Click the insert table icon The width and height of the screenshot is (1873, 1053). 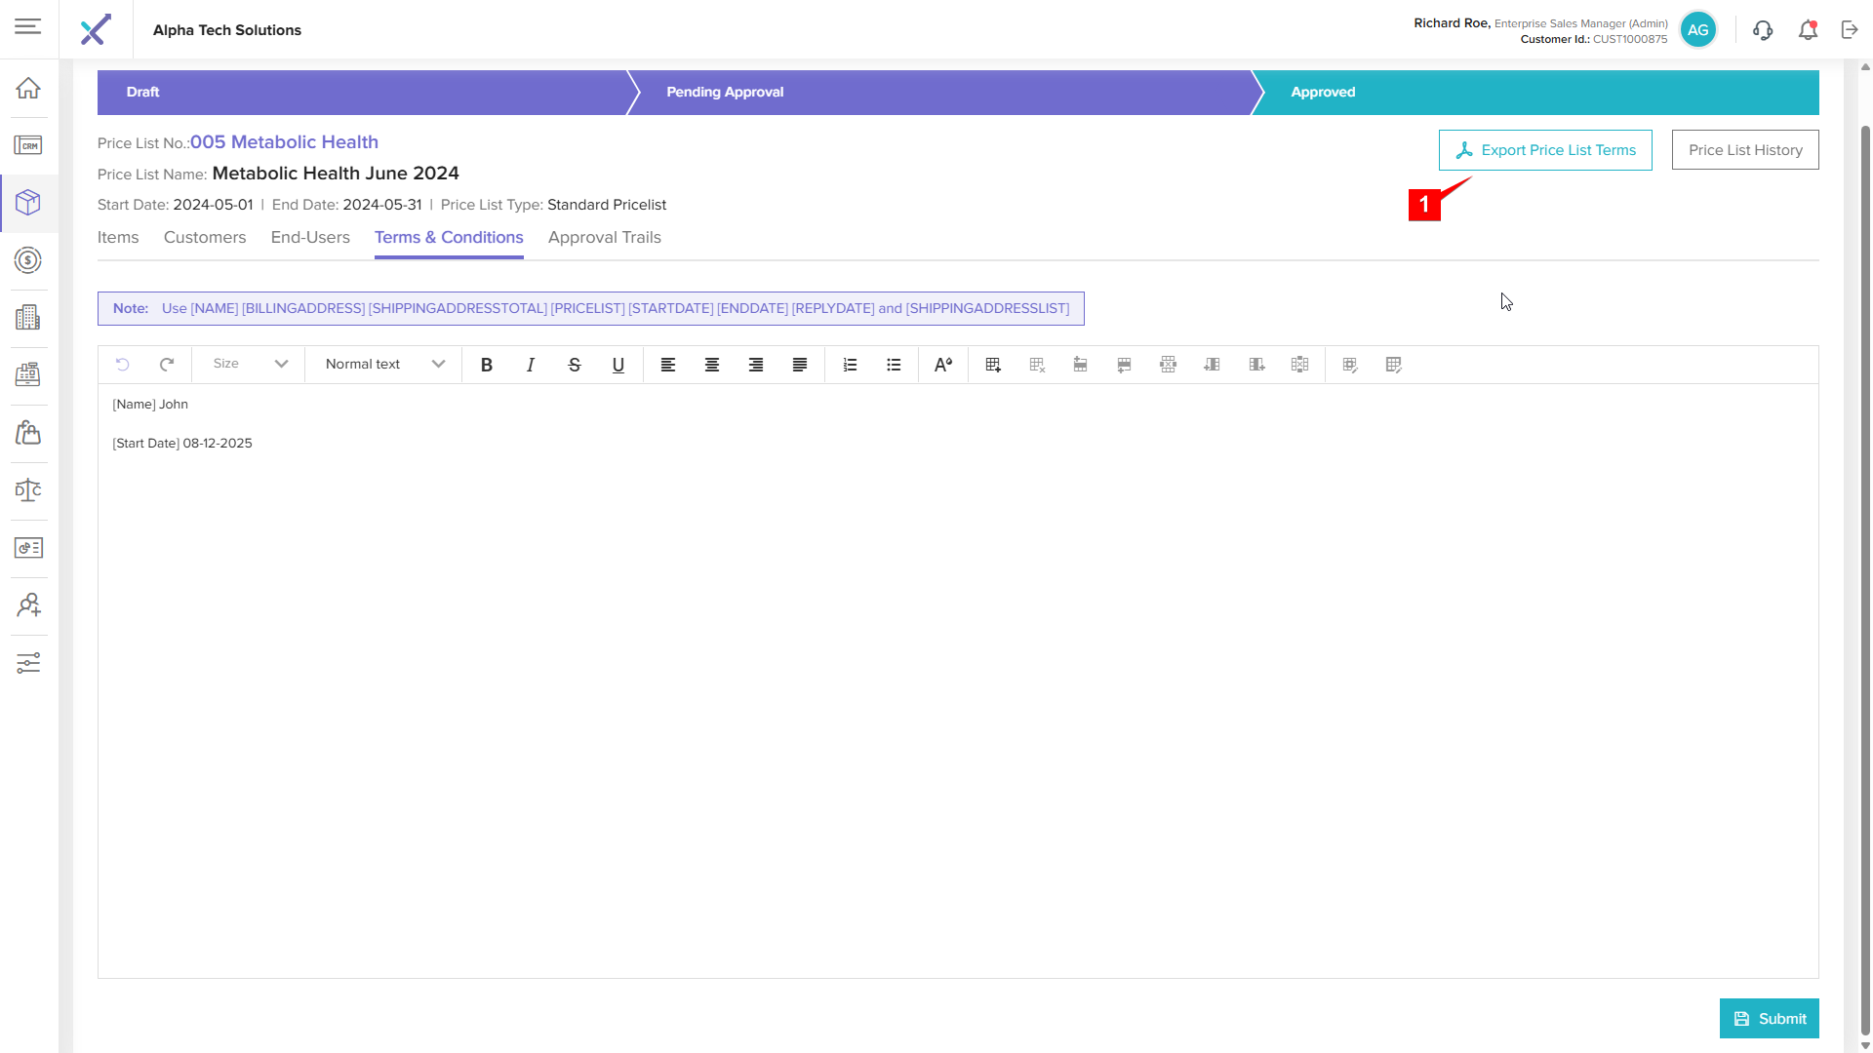(x=993, y=365)
